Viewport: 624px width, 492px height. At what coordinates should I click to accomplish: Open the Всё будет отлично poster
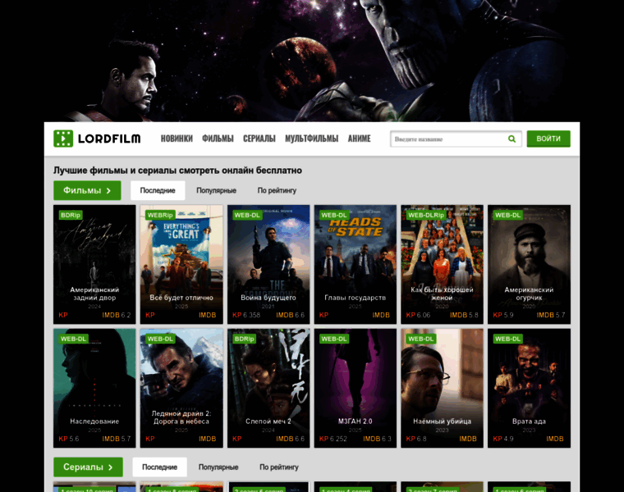click(x=181, y=264)
